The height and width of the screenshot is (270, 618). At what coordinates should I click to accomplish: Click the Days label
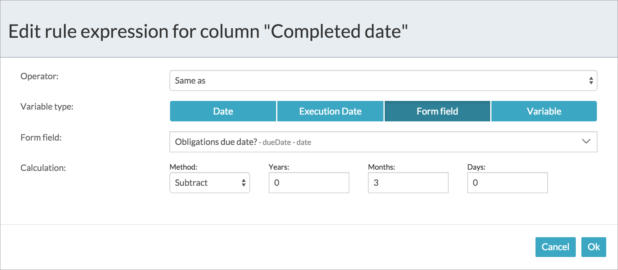(x=477, y=167)
